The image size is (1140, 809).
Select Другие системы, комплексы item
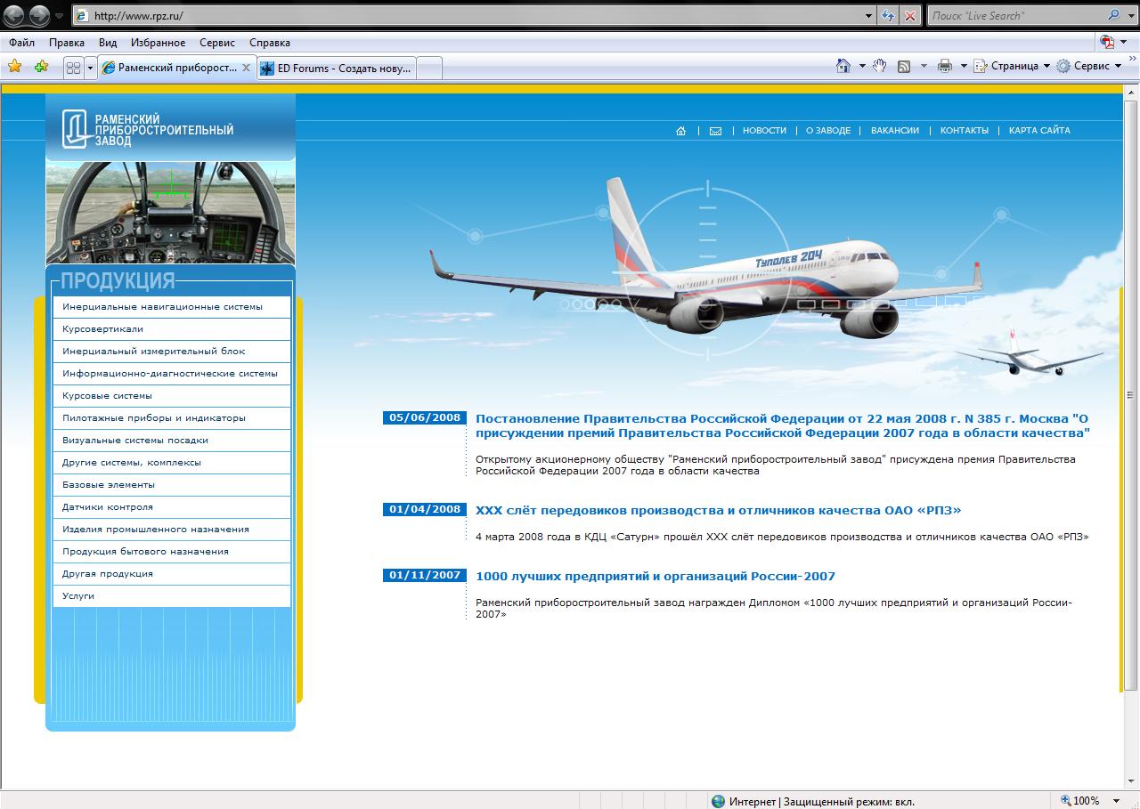pos(172,463)
